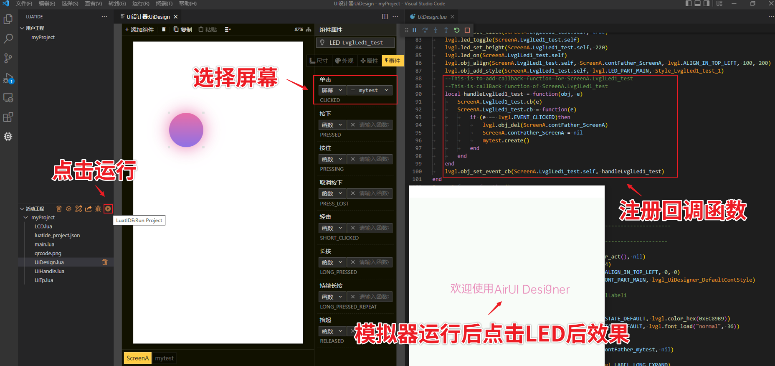The width and height of the screenshot is (775, 366).
Task: Toggle the primary side bar
Action: tap(689, 3)
